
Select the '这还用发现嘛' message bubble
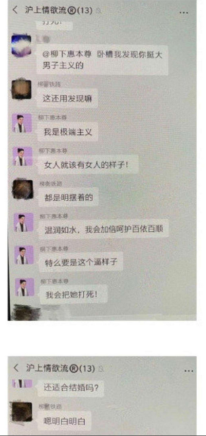click(x=67, y=98)
